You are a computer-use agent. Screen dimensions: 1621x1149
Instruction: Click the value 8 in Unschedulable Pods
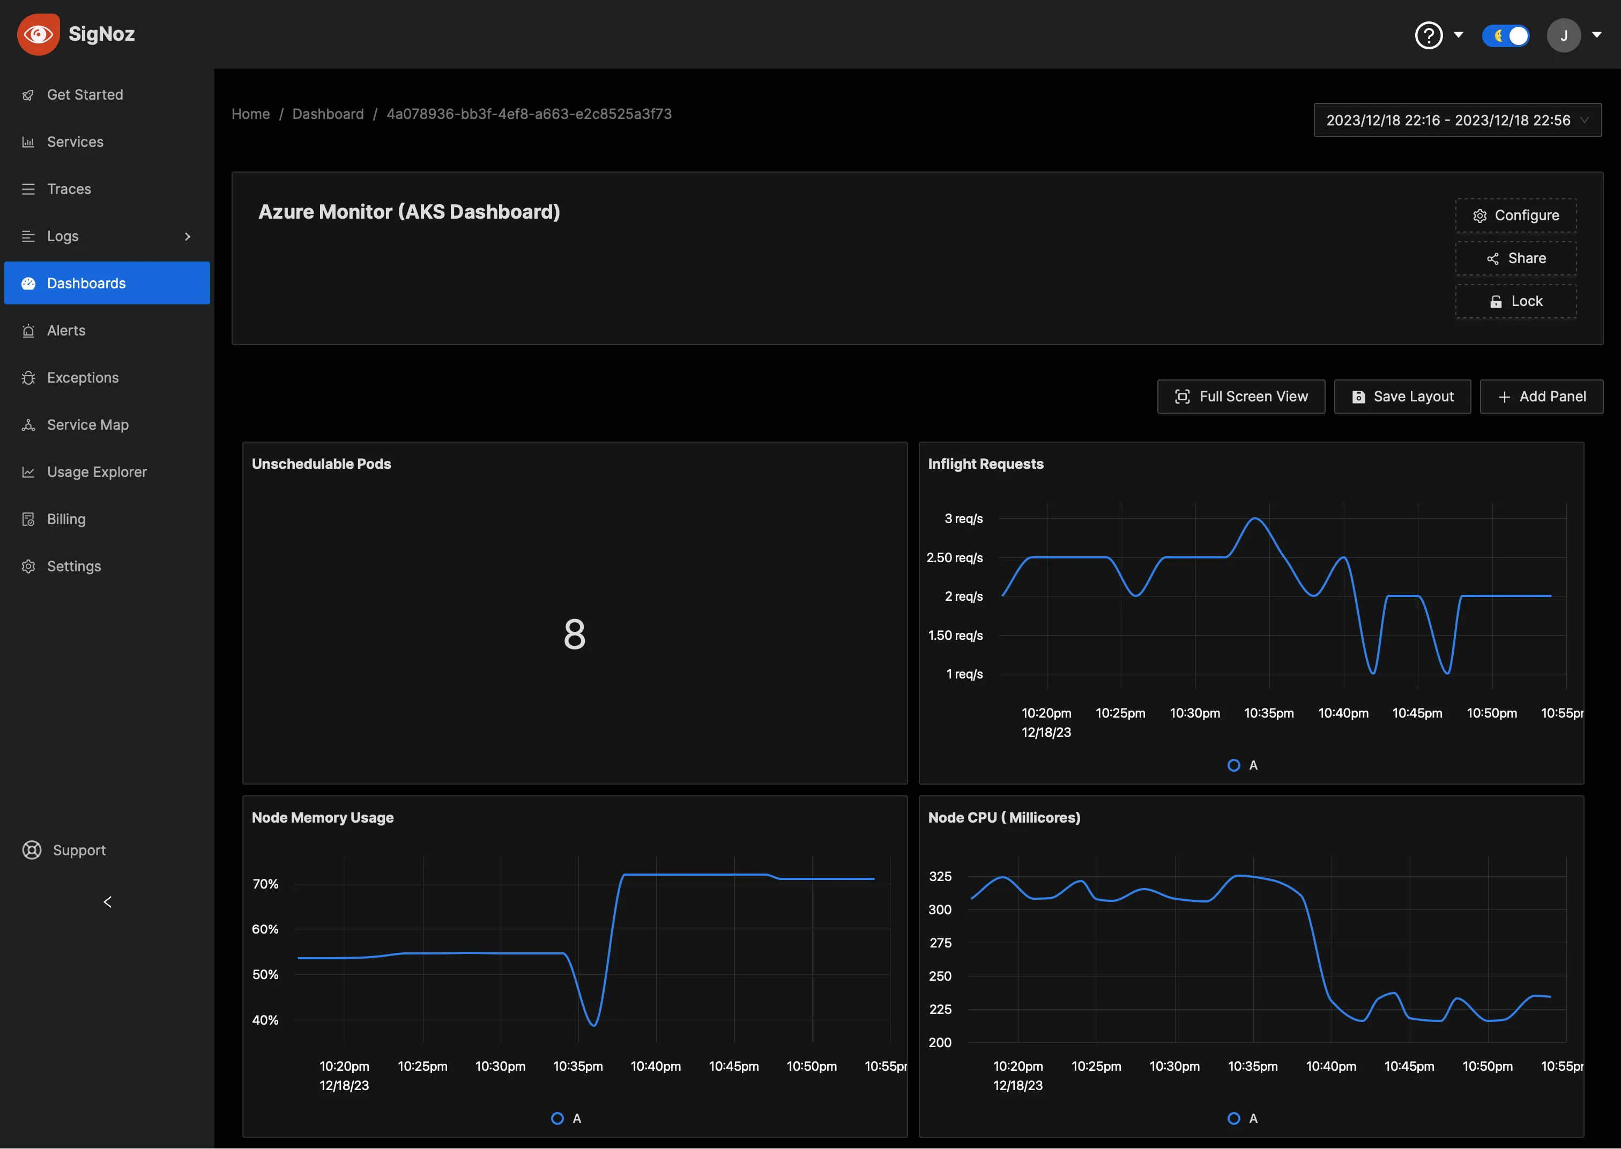(x=574, y=634)
